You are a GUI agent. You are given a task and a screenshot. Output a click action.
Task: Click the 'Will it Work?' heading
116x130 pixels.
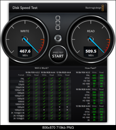coord(41,68)
